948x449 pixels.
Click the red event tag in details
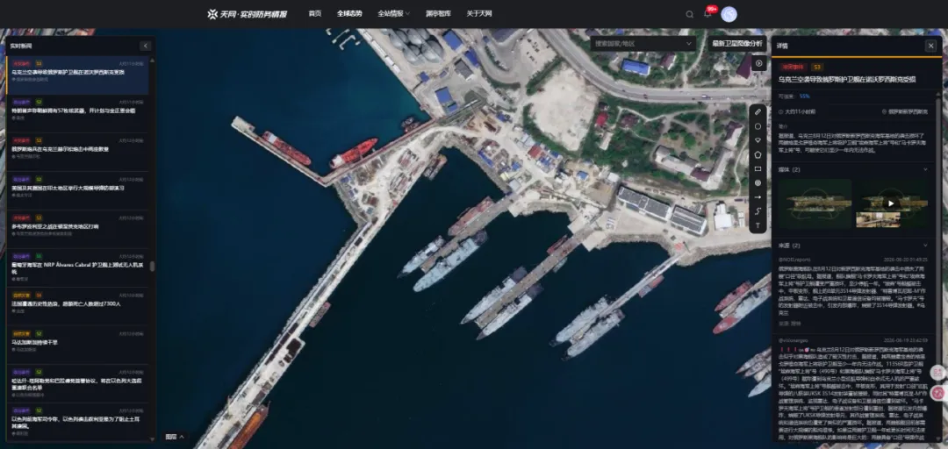[x=792, y=67]
